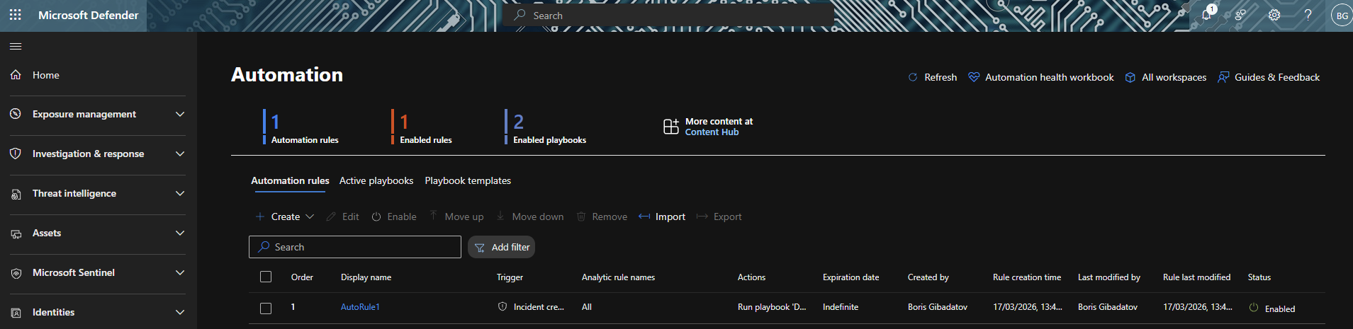Open the app launcher waffle icon
Screen dimensions: 1353x329
(x=16, y=15)
